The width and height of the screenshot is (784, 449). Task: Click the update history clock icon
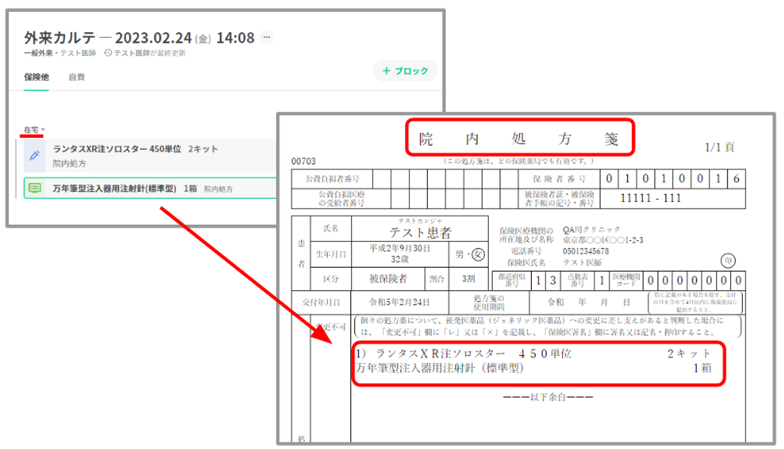coord(108,53)
